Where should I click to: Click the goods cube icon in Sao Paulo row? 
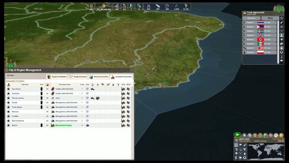[128, 89]
